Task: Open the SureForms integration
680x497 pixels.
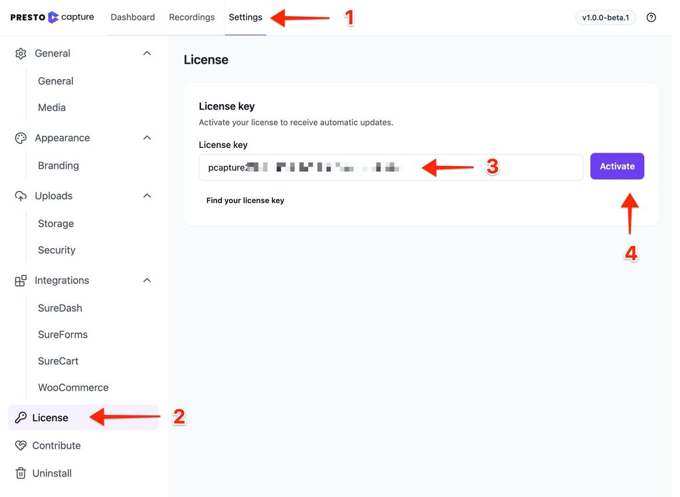Action: (62, 334)
